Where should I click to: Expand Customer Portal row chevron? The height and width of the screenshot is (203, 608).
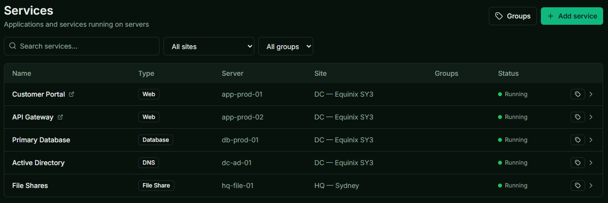pyautogui.click(x=591, y=94)
